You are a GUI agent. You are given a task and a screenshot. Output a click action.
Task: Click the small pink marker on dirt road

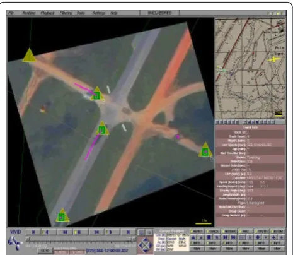(x=178, y=137)
